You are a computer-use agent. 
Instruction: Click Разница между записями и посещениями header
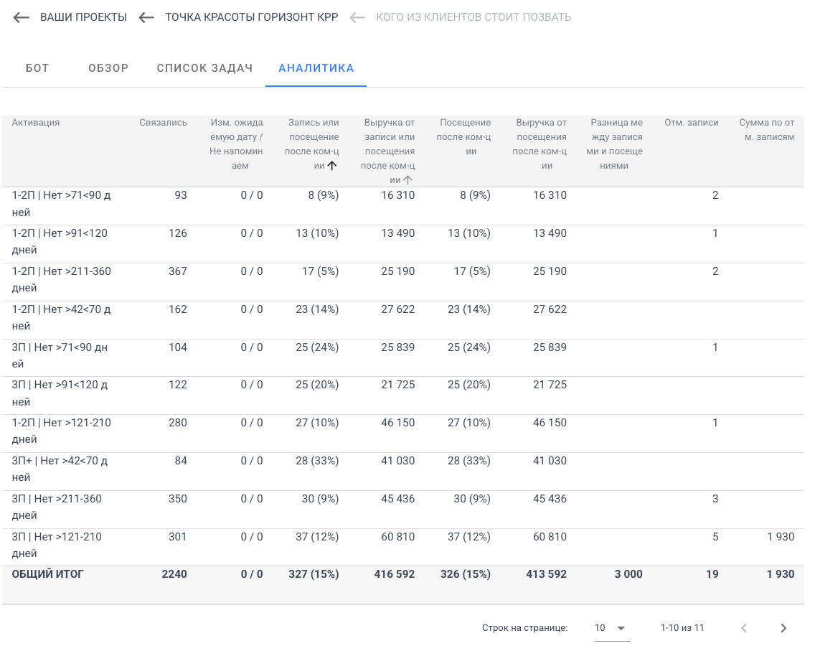(614, 144)
